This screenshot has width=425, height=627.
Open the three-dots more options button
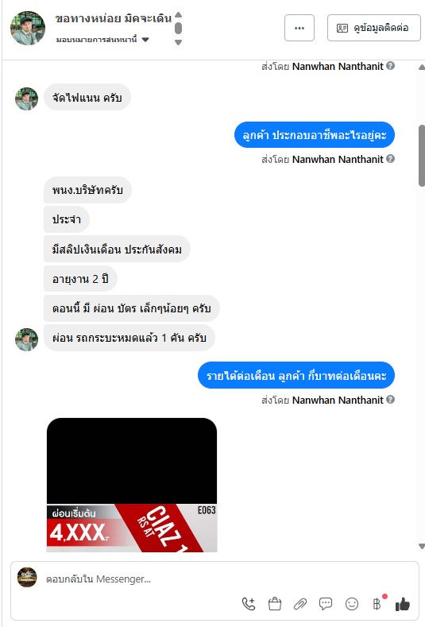click(x=299, y=28)
